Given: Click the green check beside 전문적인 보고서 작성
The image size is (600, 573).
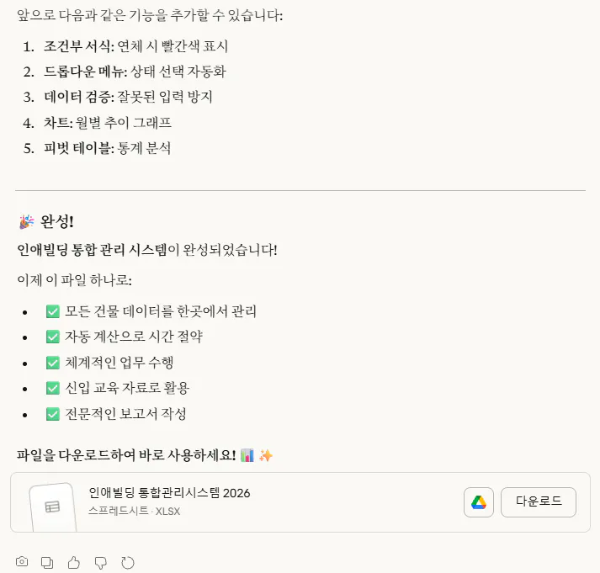Looking at the screenshot, I should click(53, 414).
